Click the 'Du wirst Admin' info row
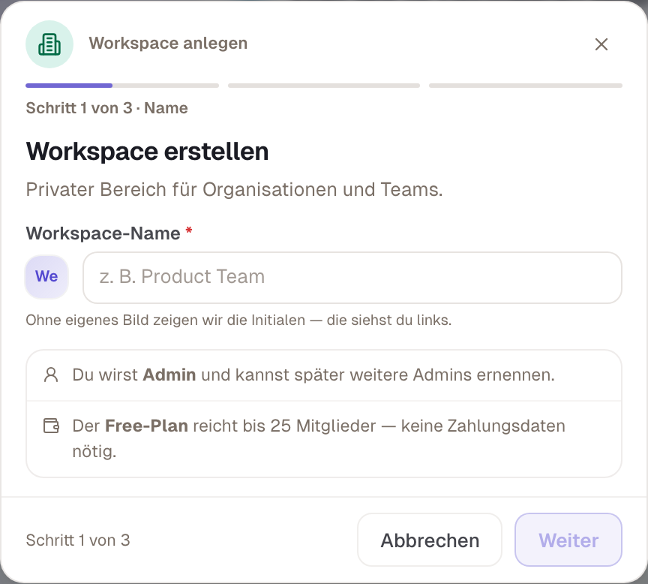Viewport: 648px width, 584px height. 324,375
